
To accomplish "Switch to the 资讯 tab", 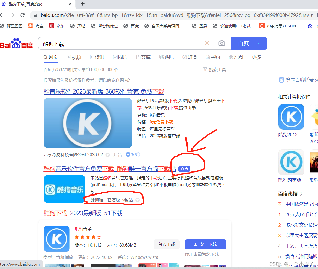I will 97,57.
